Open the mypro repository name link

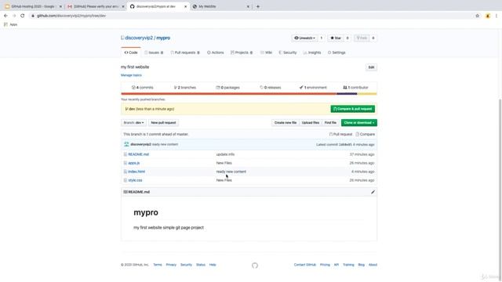(x=163, y=38)
